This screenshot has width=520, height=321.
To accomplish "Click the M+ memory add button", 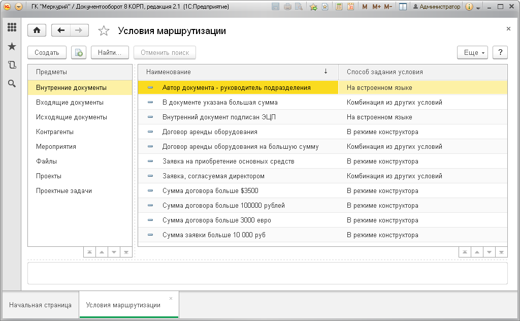I will click(x=376, y=7).
